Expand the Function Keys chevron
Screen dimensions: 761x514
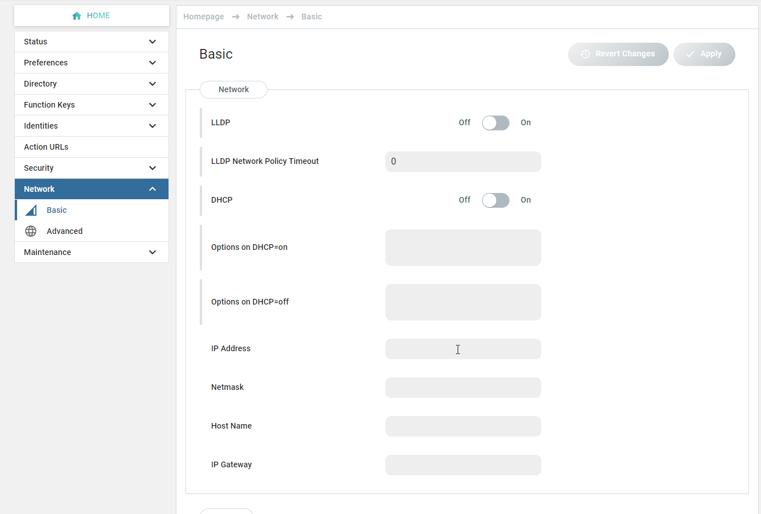[x=153, y=105]
